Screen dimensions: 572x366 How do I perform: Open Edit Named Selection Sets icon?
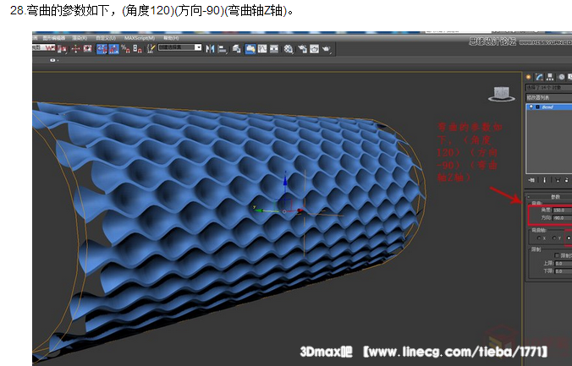[151, 48]
